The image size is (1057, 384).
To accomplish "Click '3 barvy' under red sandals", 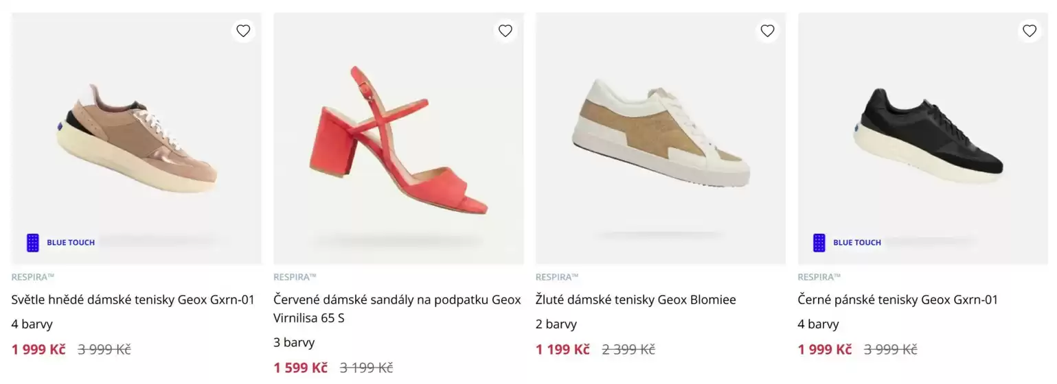I will coord(294,342).
